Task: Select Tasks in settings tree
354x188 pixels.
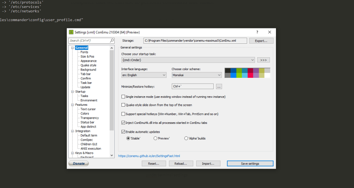Action: click(x=84, y=96)
